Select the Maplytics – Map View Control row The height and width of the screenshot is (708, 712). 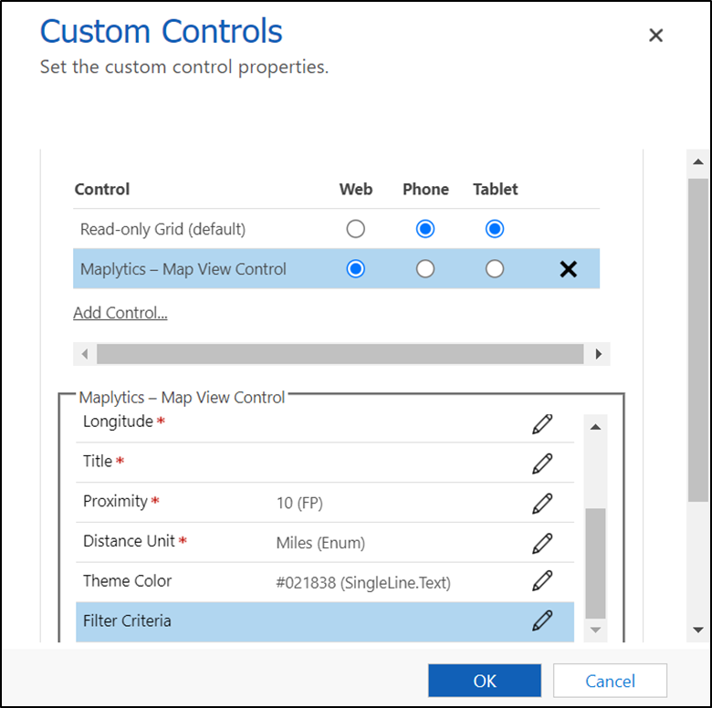[183, 269]
